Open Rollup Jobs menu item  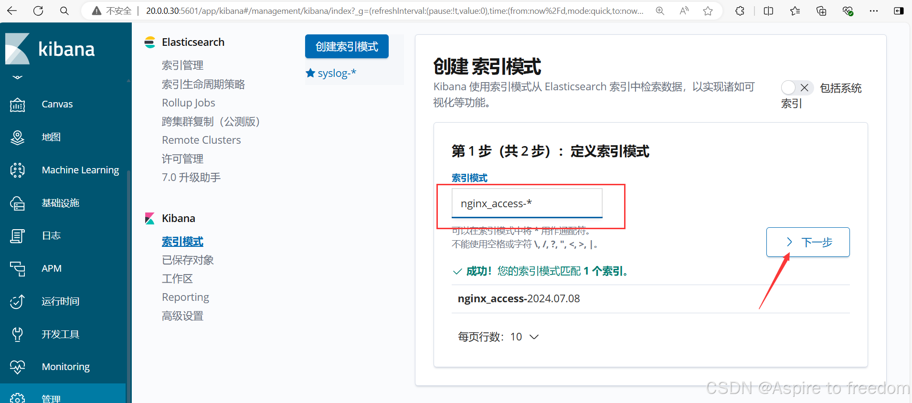(x=189, y=103)
